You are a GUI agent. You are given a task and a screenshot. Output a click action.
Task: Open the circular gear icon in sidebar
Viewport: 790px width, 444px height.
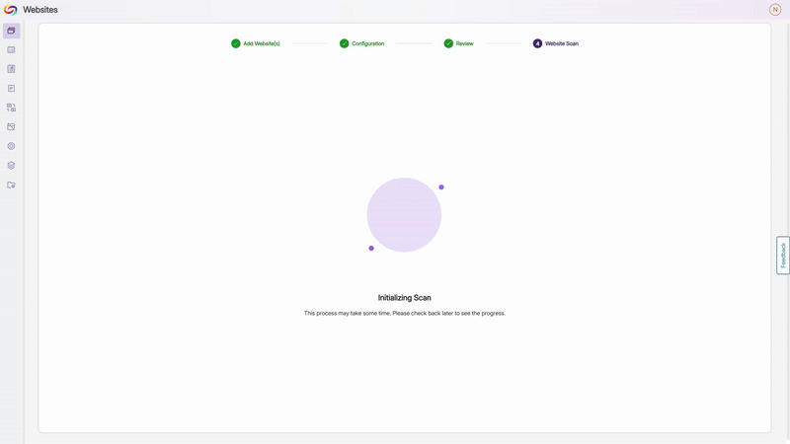[x=11, y=146]
